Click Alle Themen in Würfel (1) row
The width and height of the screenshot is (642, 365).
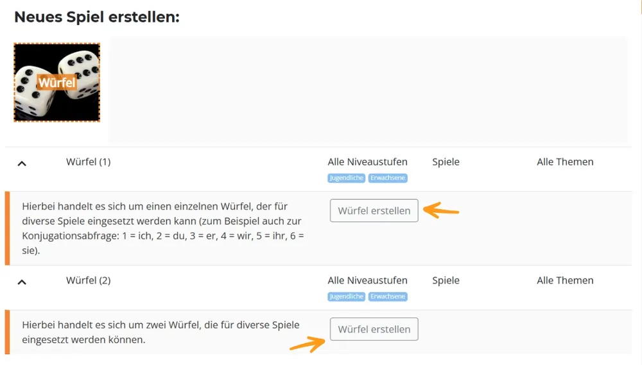tap(565, 162)
